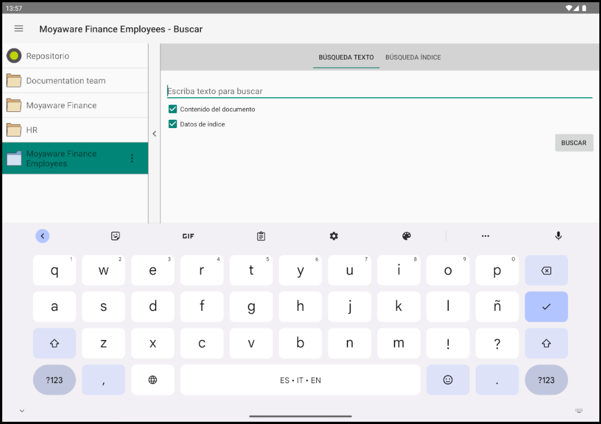This screenshot has height=424, width=601.
Task: Click the BUSCAR button
Action: tap(574, 143)
